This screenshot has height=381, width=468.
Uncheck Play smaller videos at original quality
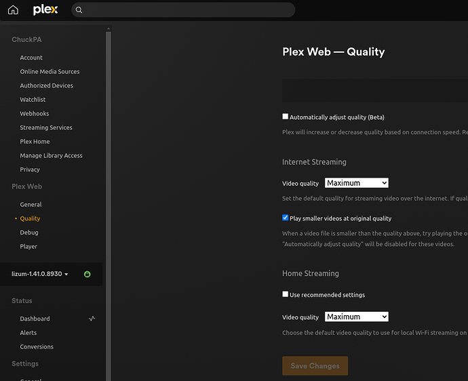[286, 218]
